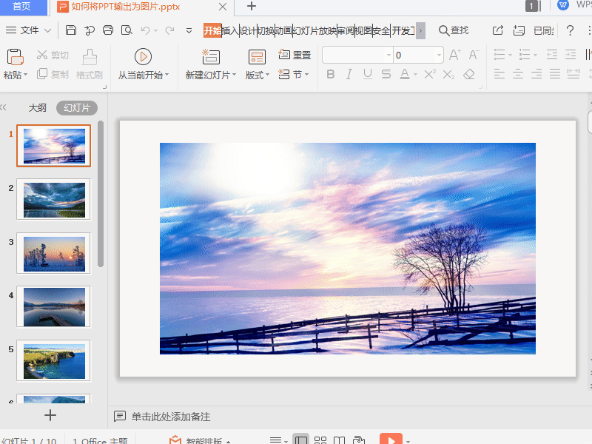The height and width of the screenshot is (444, 592).
Task: Click the Save icon in quick access toolbar
Action: point(71,30)
